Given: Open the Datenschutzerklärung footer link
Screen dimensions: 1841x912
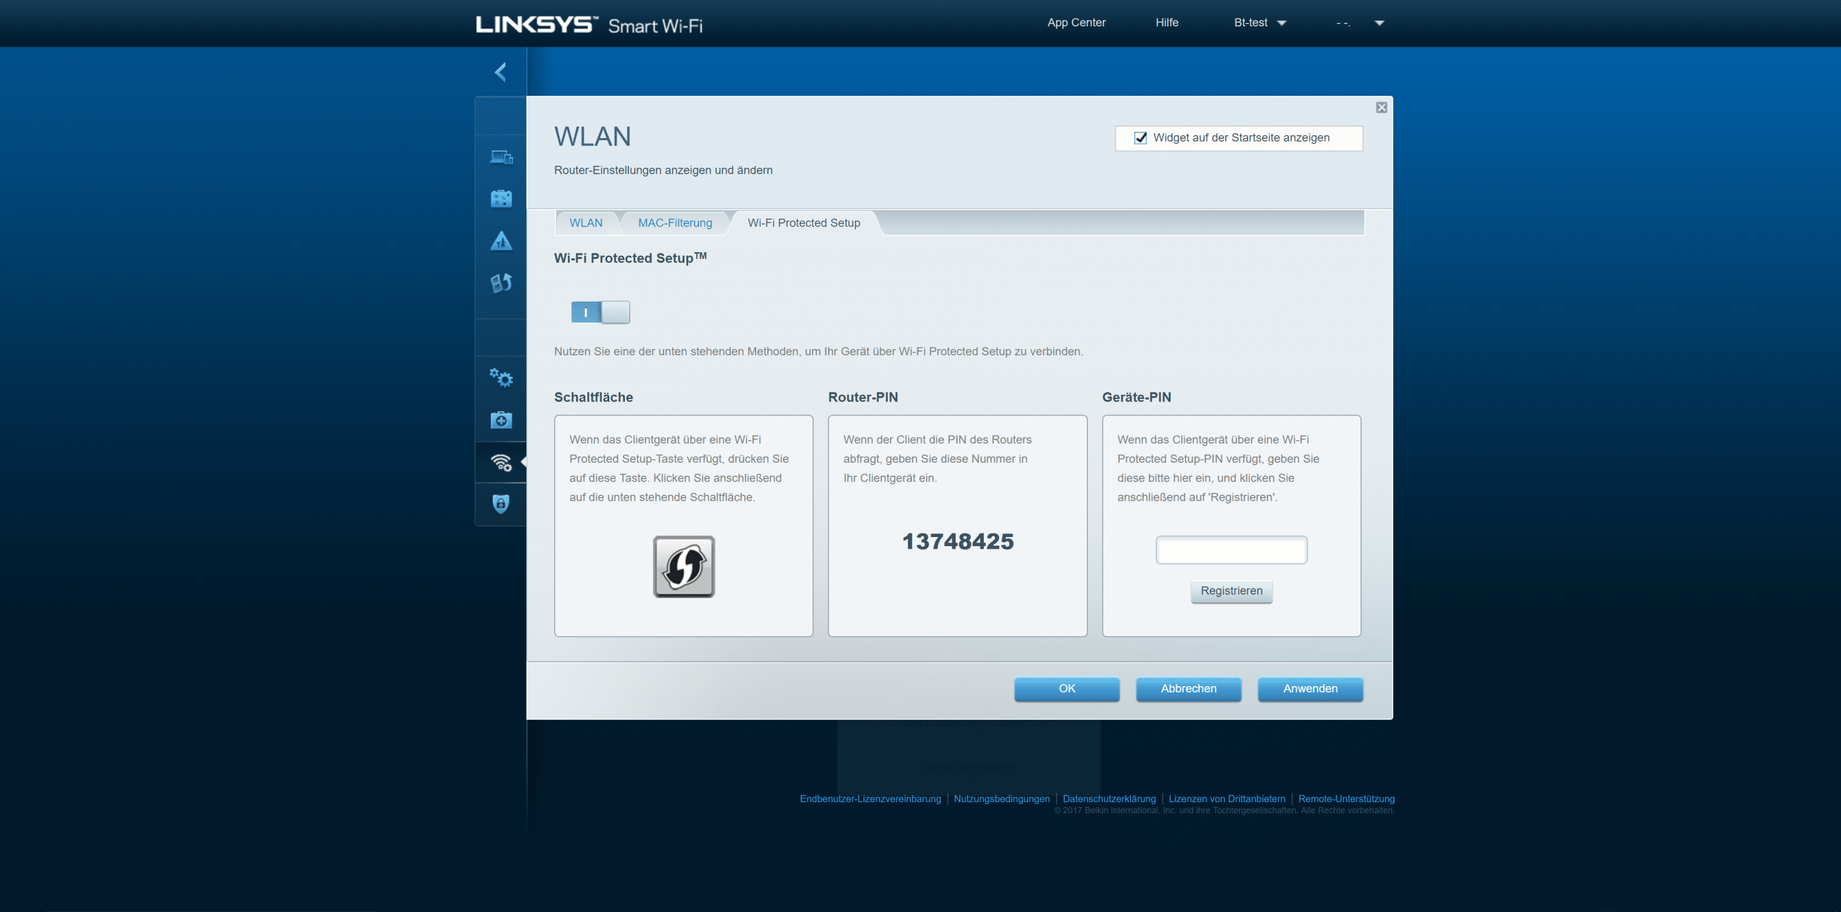Looking at the screenshot, I should (1108, 799).
